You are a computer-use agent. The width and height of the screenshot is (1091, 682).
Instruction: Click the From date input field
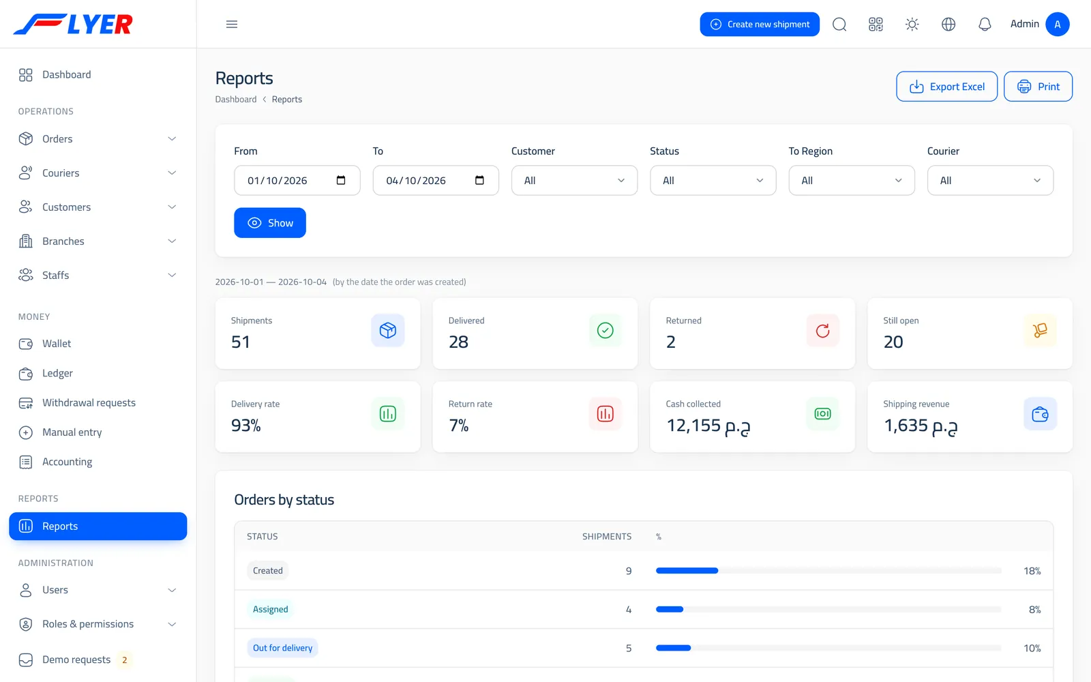297,181
